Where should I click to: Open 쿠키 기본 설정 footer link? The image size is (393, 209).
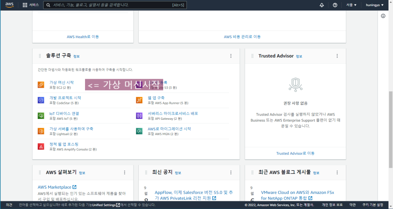[373, 205]
